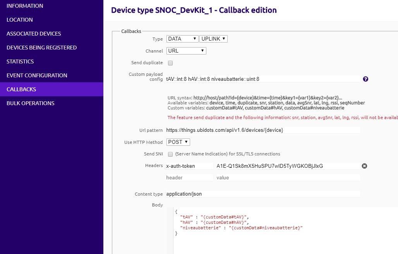Click the Custom payload config field
The image size is (398, 254).
point(262,79)
